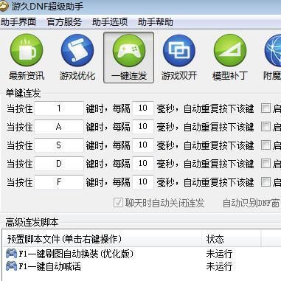Click the 预置脚本文件 column header

(102, 239)
